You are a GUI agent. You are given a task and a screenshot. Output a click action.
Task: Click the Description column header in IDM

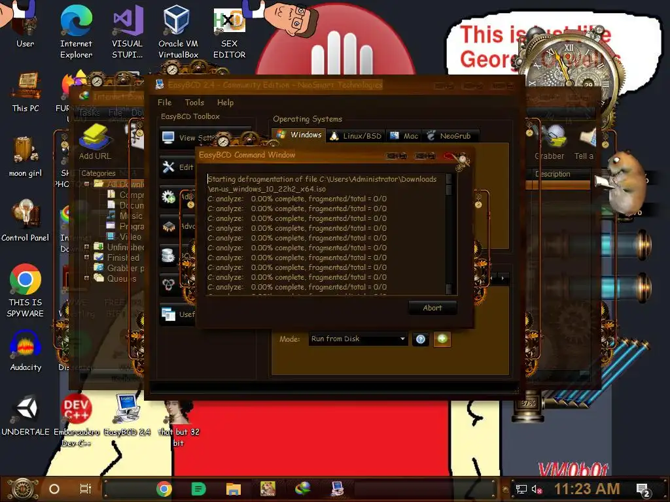553,174
